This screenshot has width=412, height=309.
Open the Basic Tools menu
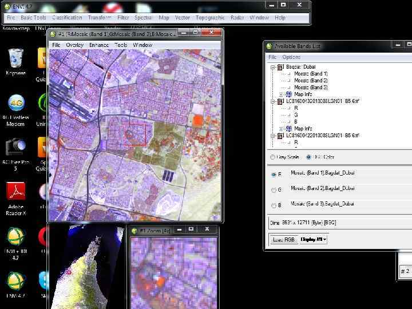(33, 18)
